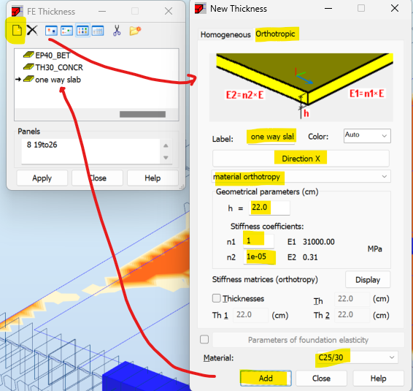413x391 pixels.
Task: Minimize the New Thickness window
Action: pyautogui.click(x=328, y=9)
